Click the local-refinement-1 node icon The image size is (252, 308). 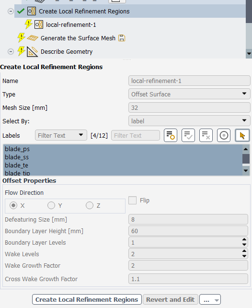coord(39,25)
